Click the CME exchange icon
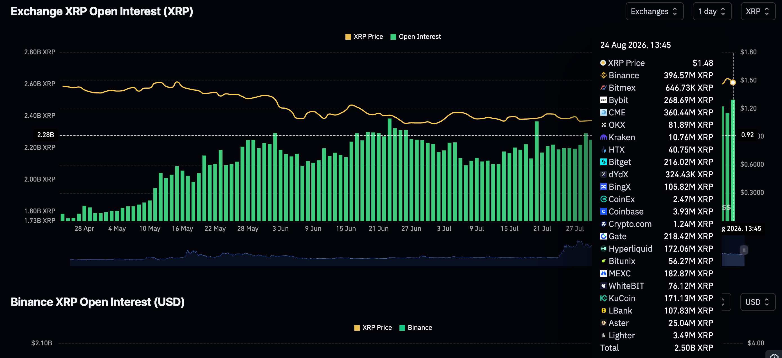Viewport: 782px width, 358px height. click(603, 113)
